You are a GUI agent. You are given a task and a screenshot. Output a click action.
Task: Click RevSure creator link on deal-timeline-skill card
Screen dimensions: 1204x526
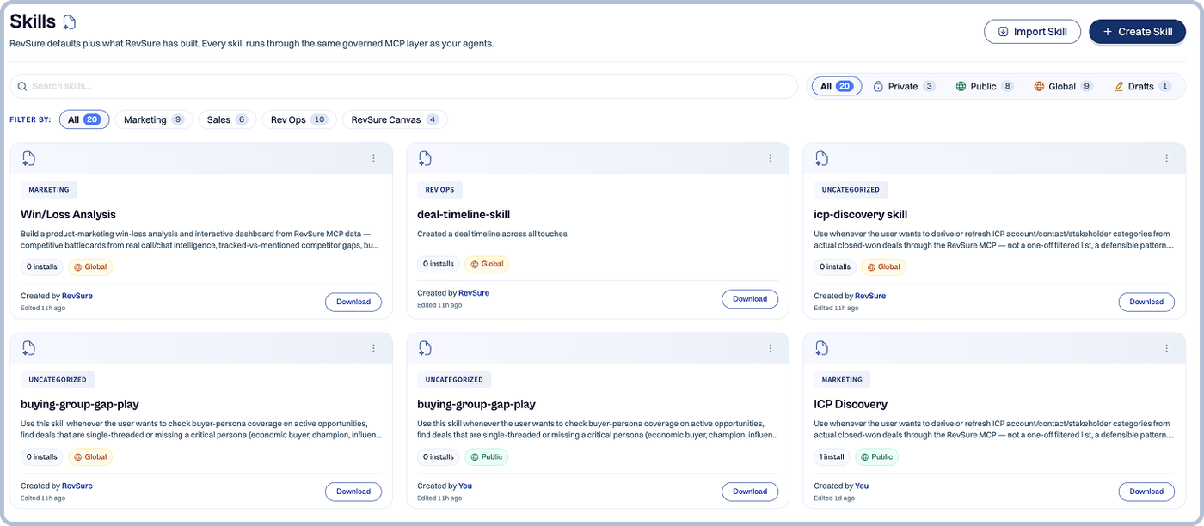tap(474, 293)
